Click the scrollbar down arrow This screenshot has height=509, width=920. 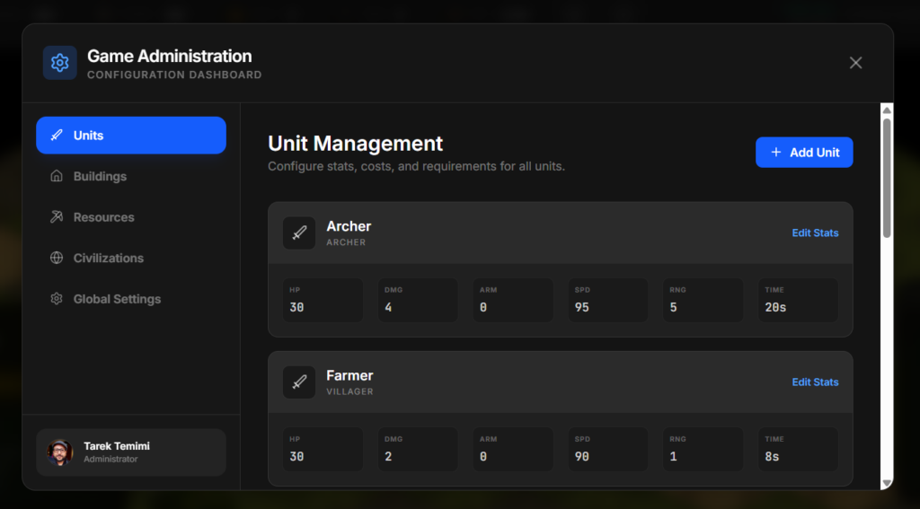click(x=887, y=483)
